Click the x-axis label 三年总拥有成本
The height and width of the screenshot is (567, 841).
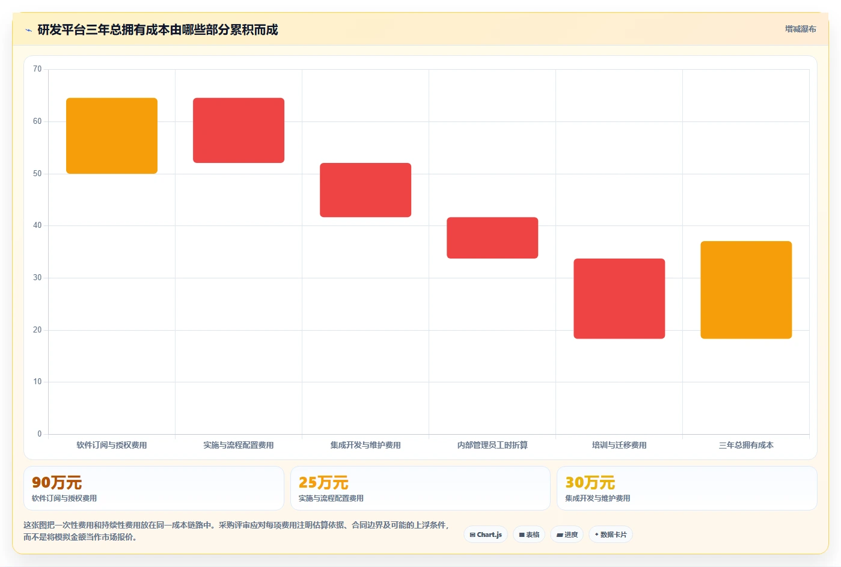coord(746,445)
